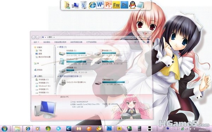Click 映射网络驱动器 (Map network drive)
This screenshot has width=212, height=132.
pos(76,42)
